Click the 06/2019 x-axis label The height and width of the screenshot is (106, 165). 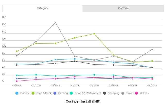pos(113,85)
